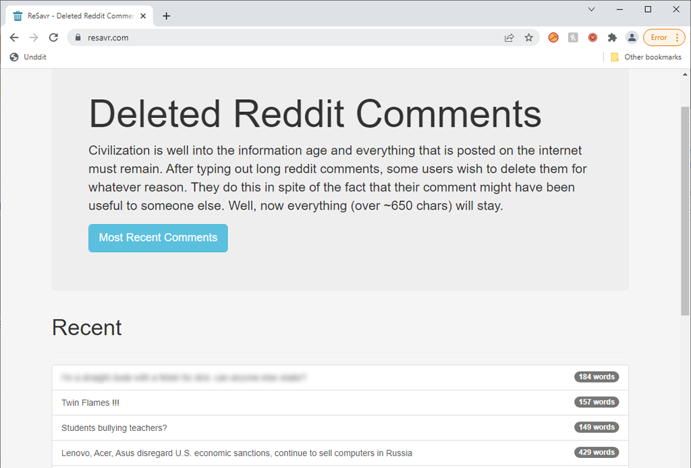View site security via the padlock icon
This screenshot has width=691, height=468.
click(x=79, y=38)
